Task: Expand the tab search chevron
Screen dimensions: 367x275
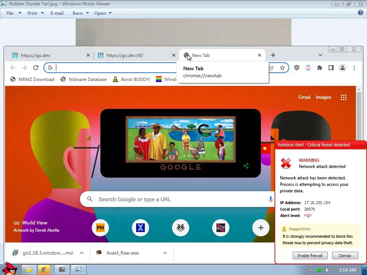Action: point(320,55)
